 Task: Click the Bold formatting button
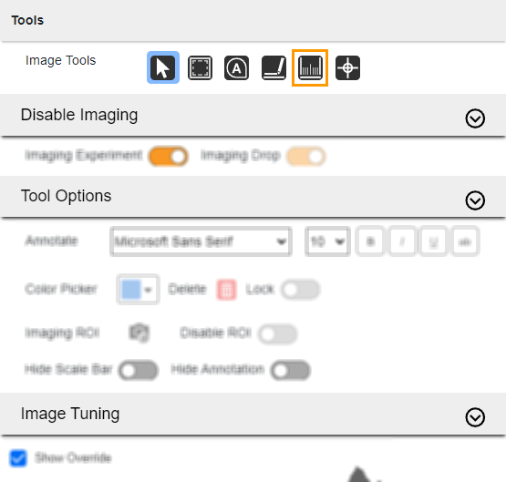[x=370, y=241]
